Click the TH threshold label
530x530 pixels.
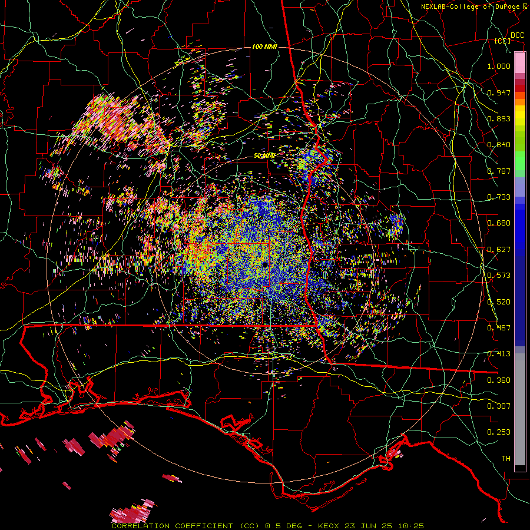pyautogui.click(x=506, y=458)
